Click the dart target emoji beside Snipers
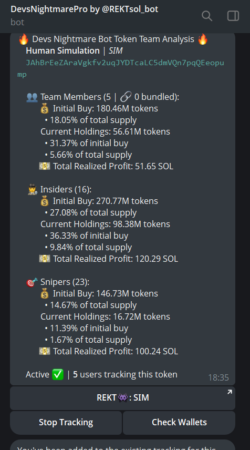Viewport: 250px width, 450px height. click(x=32, y=282)
